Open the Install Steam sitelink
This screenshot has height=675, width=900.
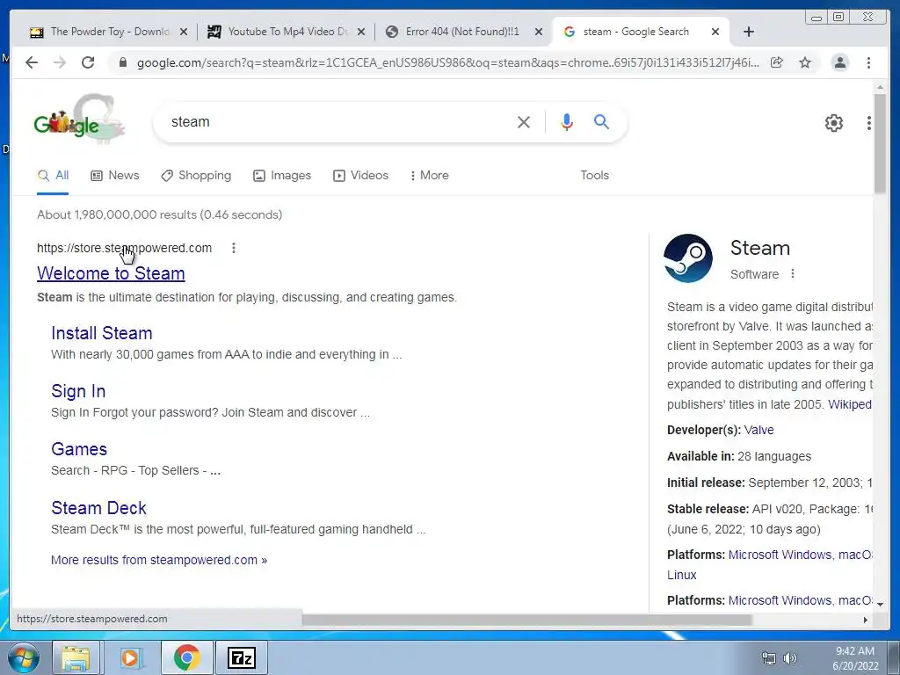(x=102, y=333)
